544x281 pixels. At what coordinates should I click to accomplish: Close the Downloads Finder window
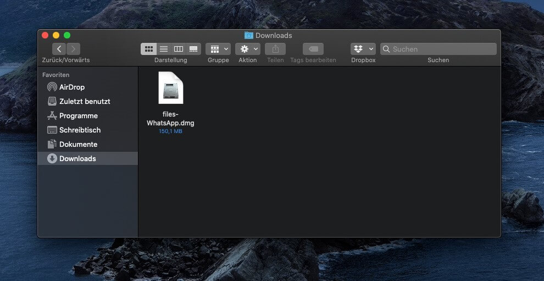coord(45,35)
